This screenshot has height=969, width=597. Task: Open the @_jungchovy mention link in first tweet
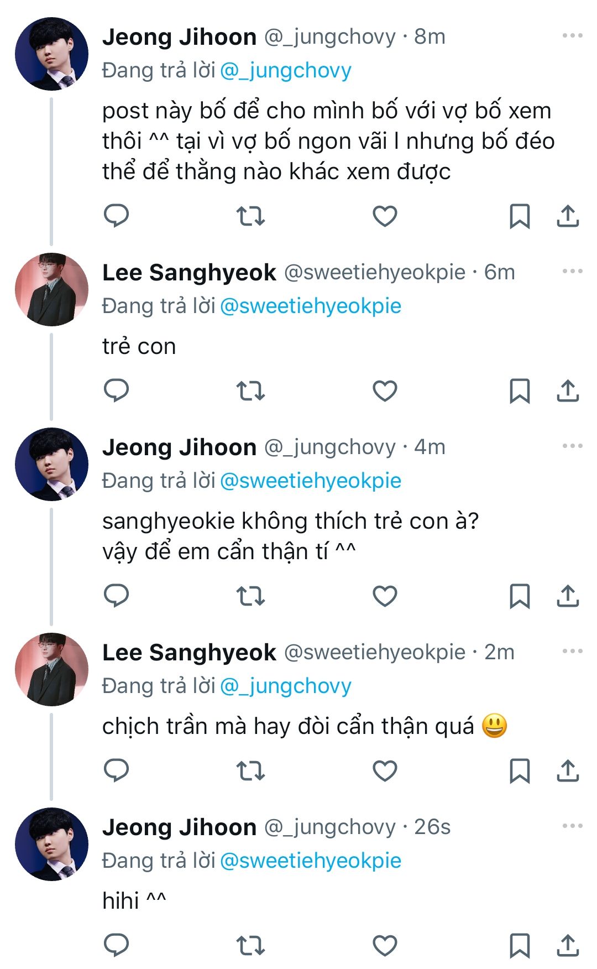click(285, 70)
